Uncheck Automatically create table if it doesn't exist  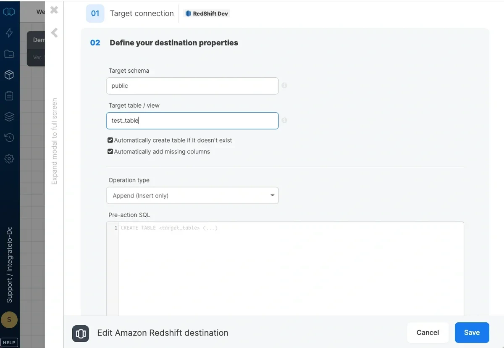pyautogui.click(x=110, y=140)
